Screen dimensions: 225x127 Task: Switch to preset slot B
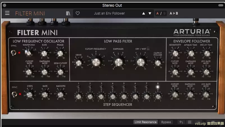164,13
